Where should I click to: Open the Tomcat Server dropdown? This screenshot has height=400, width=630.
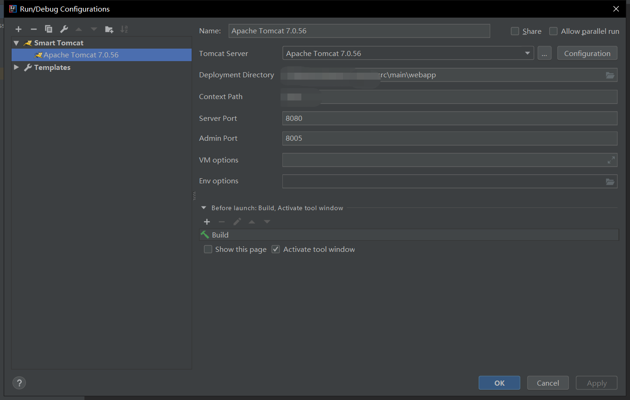coord(527,53)
